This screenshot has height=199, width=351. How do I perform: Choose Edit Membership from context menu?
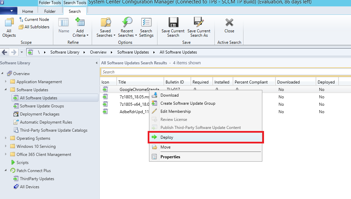[x=205, y=111]
